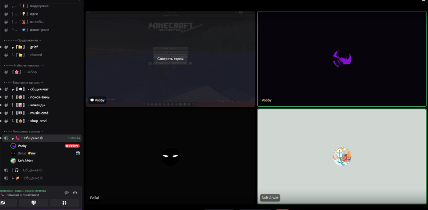Click the Vooby stream label with screen icon
Image resolution: width=428 pixels, height=210 pixels.
click(x=98, y=100)
